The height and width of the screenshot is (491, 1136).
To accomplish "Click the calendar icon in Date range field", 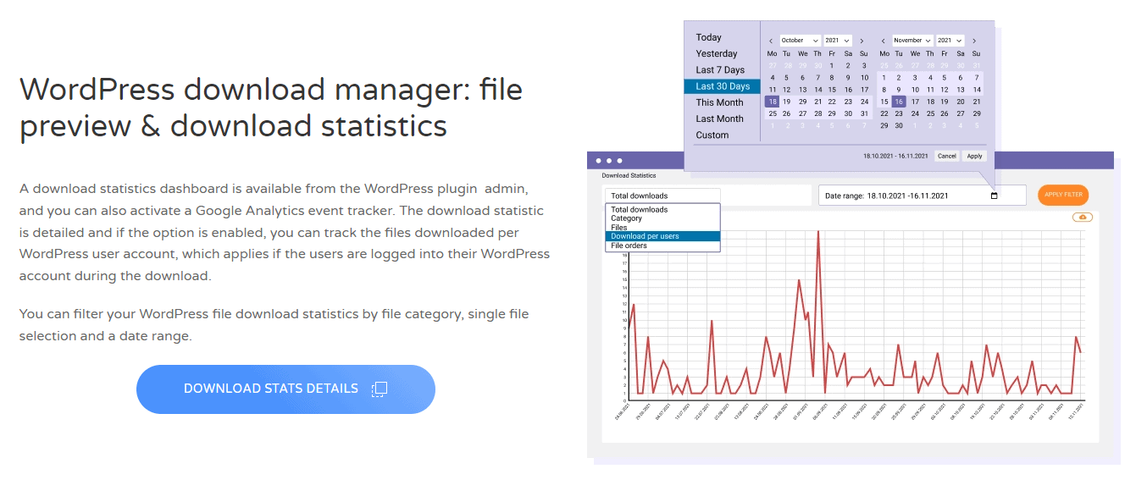I will (x=995, y=196).
